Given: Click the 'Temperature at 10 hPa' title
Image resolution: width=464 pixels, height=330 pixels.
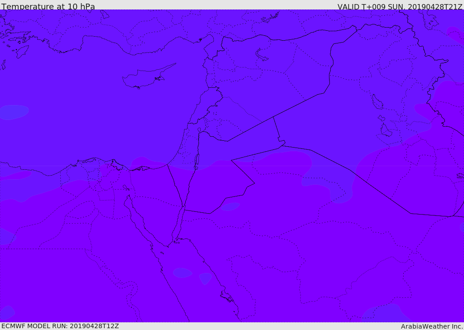Looking at the screenshot, I should point(48,6).
